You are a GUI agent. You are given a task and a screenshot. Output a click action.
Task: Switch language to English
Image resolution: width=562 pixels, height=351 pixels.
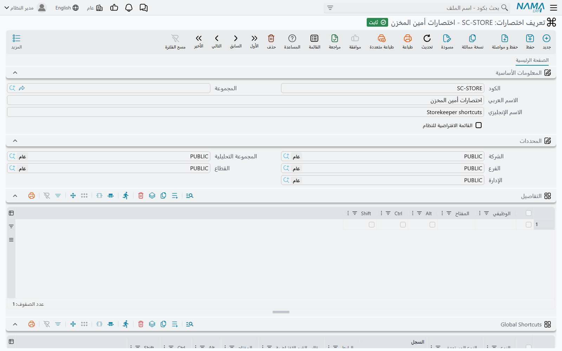click(x=67, y=8)
